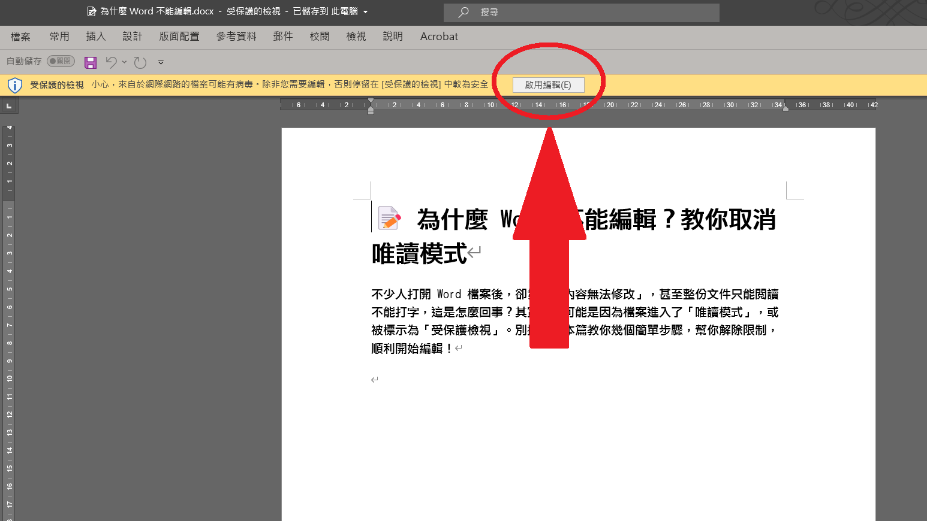Screen dimensions: 927x521
Task: Switch to the 版面配置 ribbon tab
Action: pyautogui.click(x=179, y=37)
